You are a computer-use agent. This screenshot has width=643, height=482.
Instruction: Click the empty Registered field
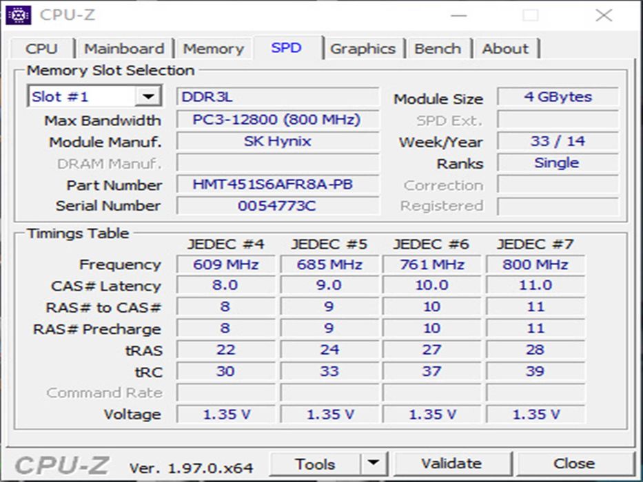point(558,206)
